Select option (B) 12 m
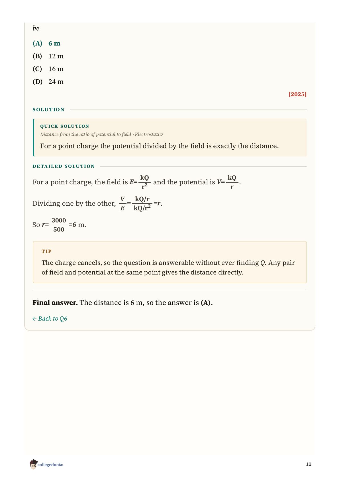The image size is (339, 479). [48, 56]
